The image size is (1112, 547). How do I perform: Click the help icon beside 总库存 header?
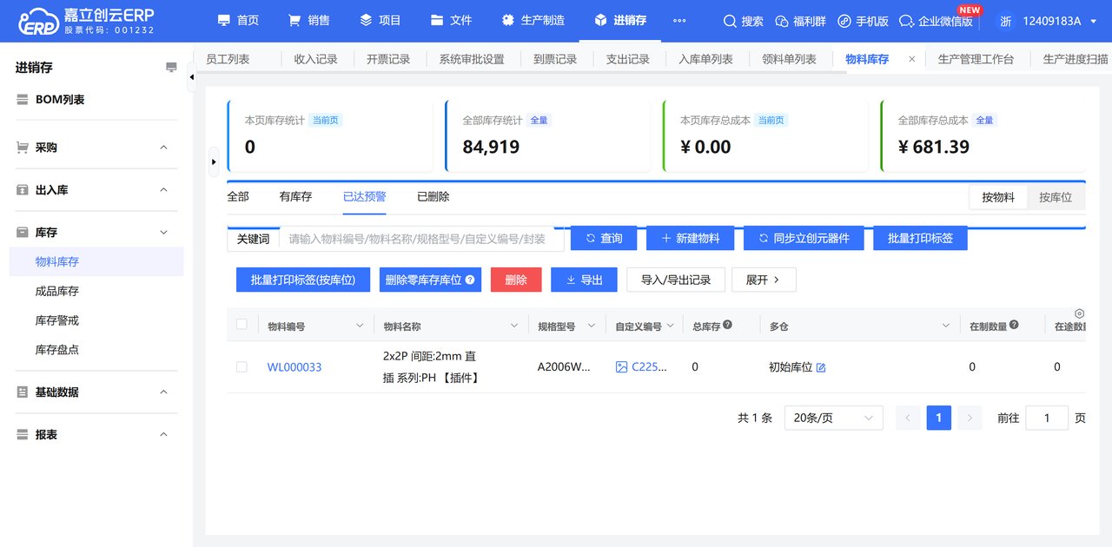(727, 325)
